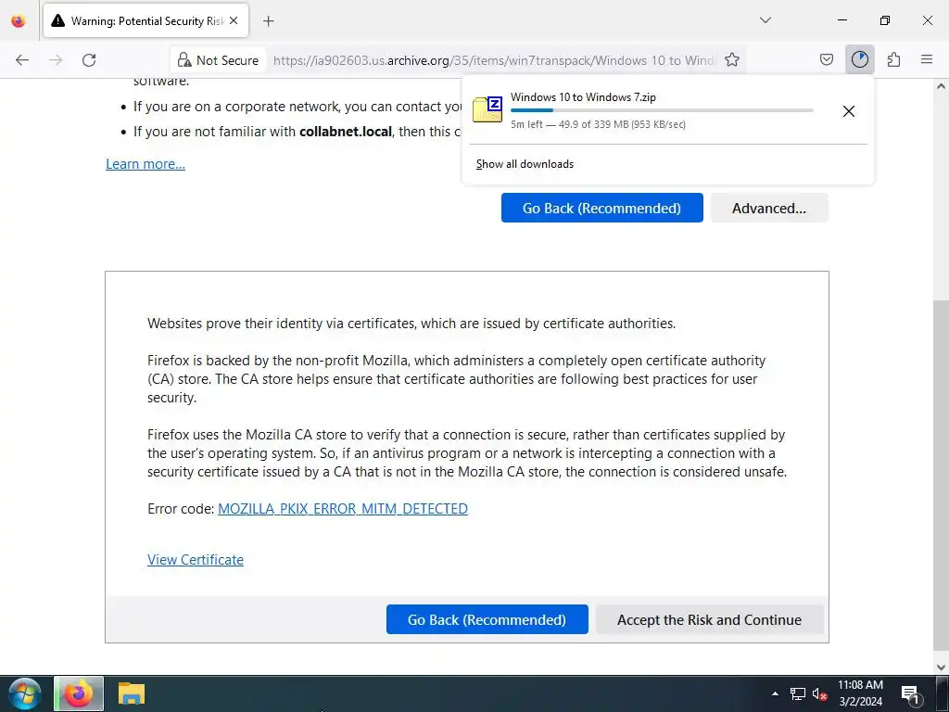Open the Save to Pocket icon

tap(826, 60)
